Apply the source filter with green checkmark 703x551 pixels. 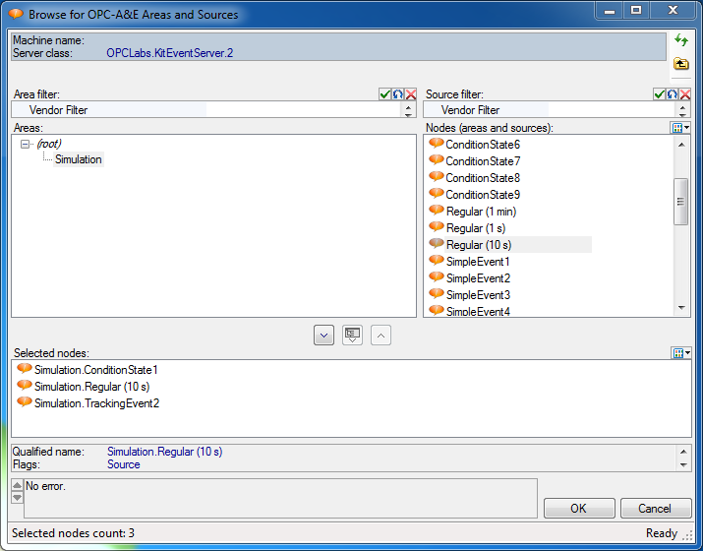(x=659, y=94)
